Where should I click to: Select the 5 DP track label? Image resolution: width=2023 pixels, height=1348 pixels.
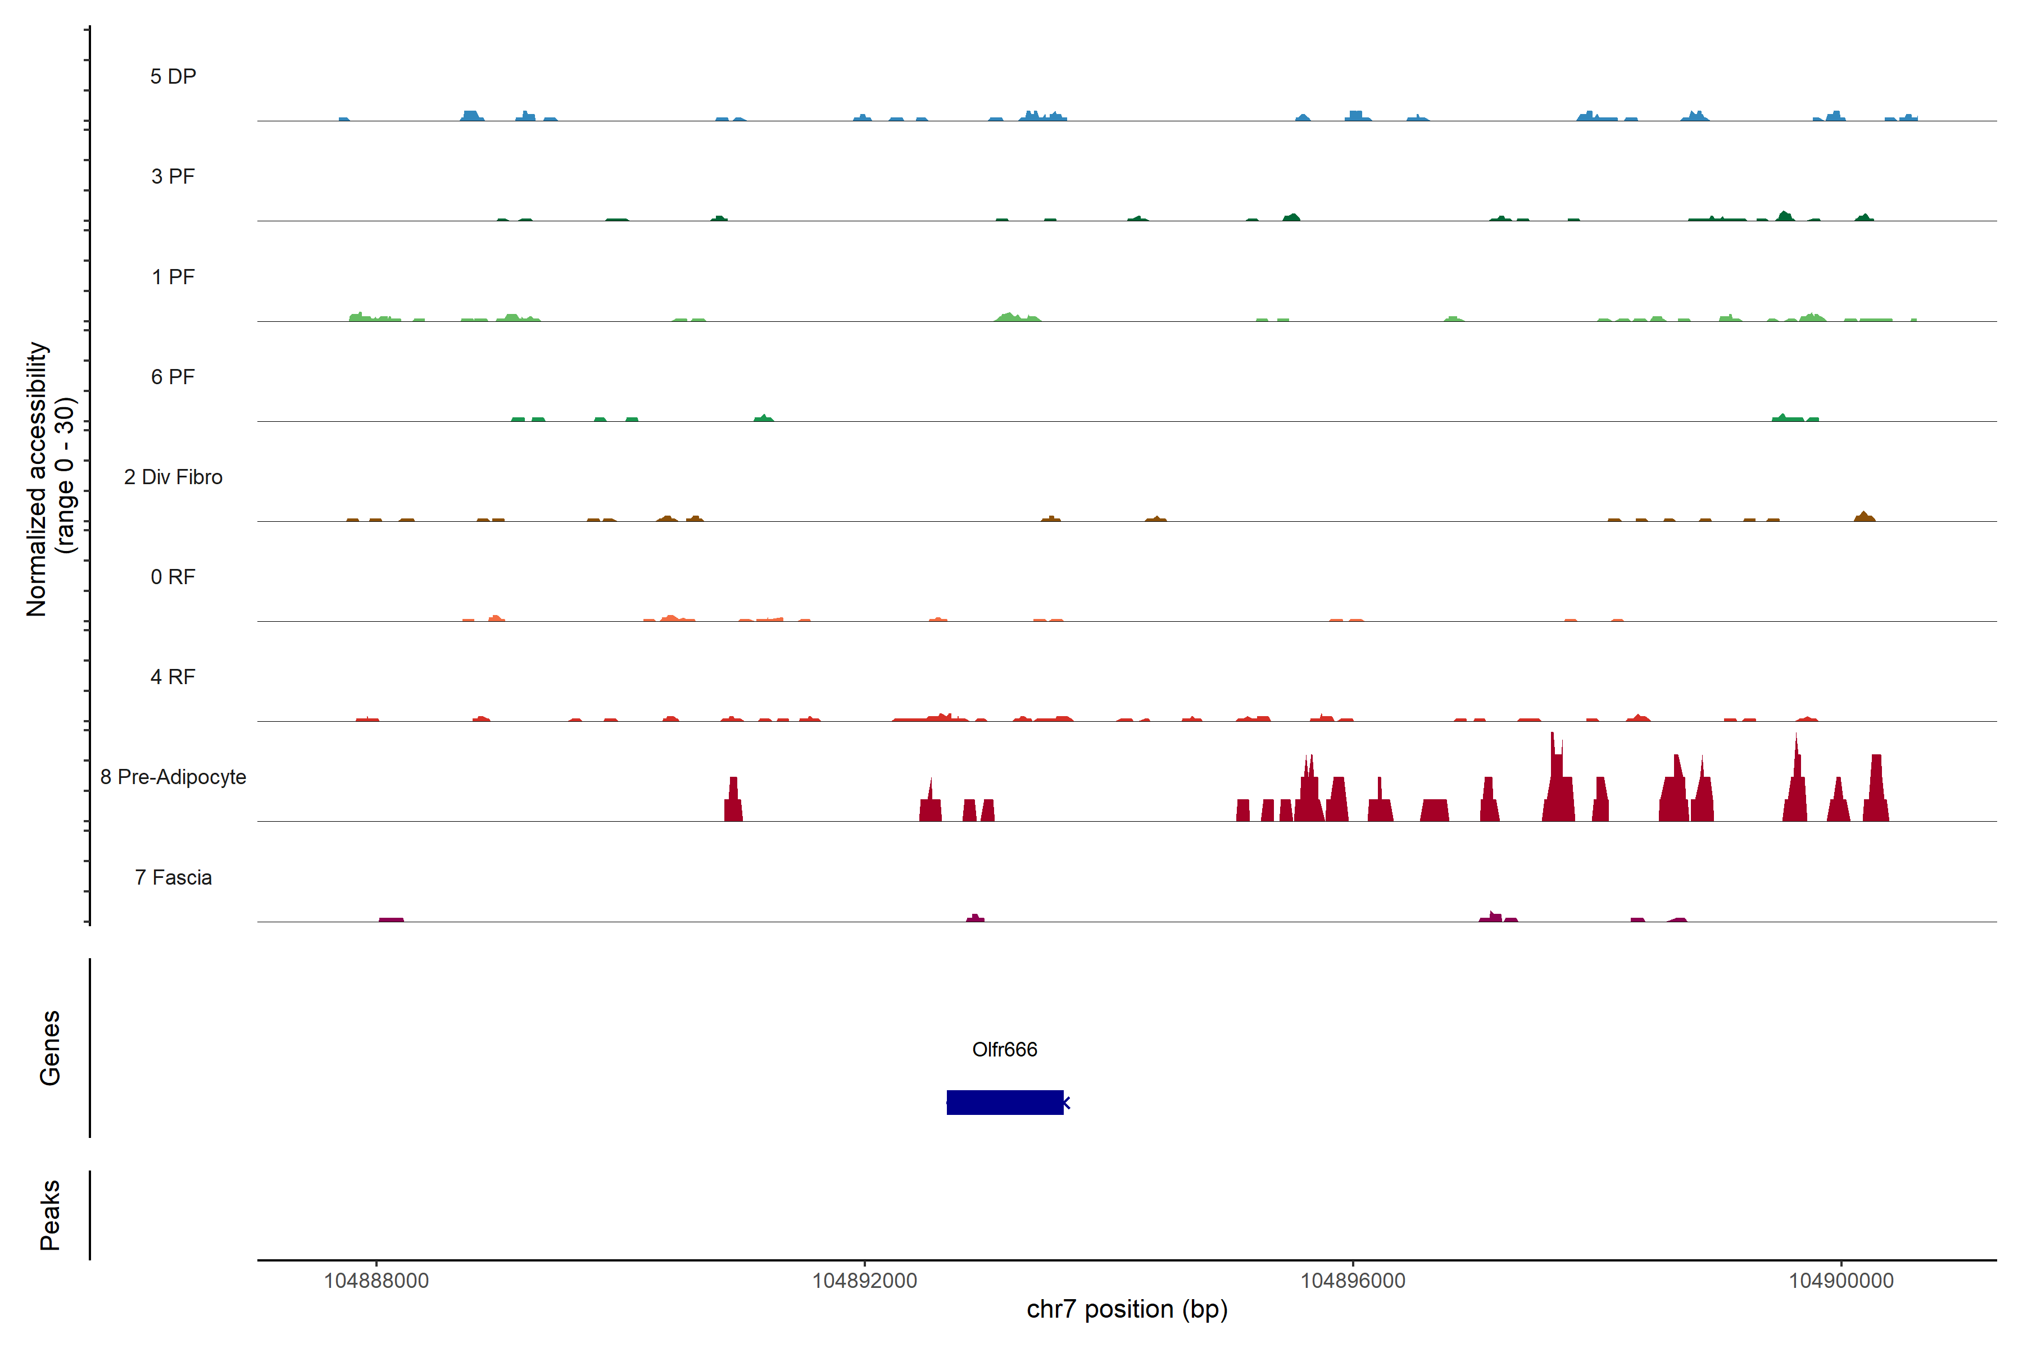pyautogui.click(x=173, y=76)
